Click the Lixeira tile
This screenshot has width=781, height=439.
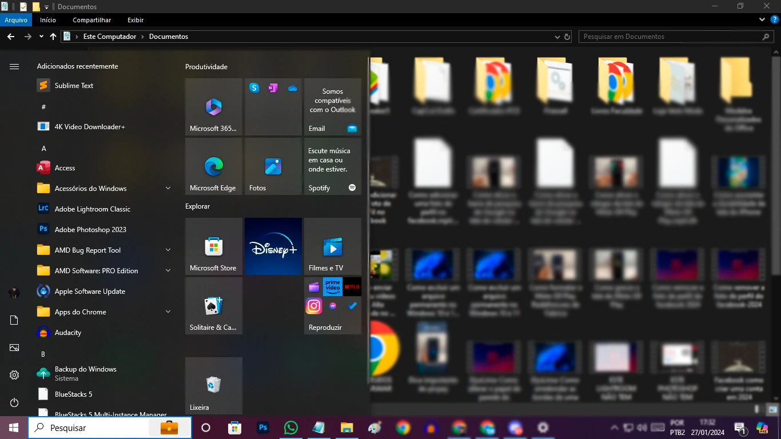click(213, 385)
